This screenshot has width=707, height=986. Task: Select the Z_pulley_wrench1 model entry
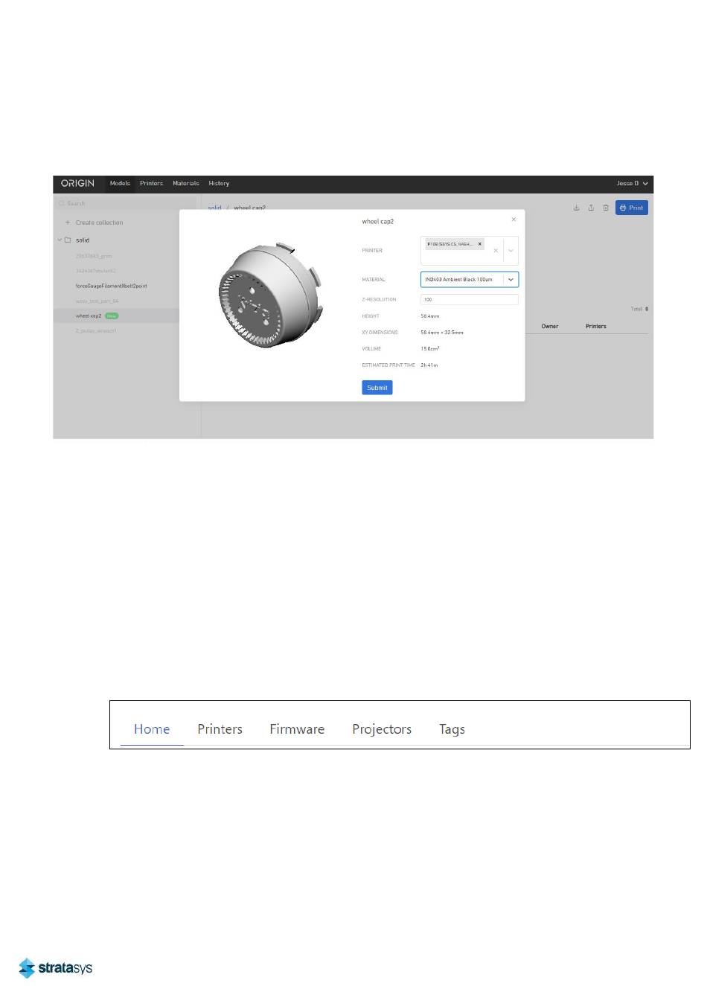coord(96,331)
